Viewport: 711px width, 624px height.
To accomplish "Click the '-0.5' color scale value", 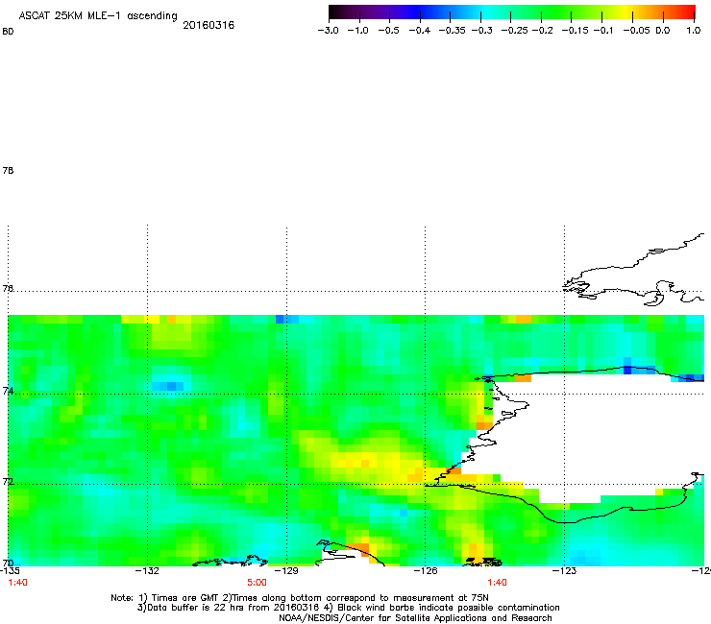I will tap(388, 31).
